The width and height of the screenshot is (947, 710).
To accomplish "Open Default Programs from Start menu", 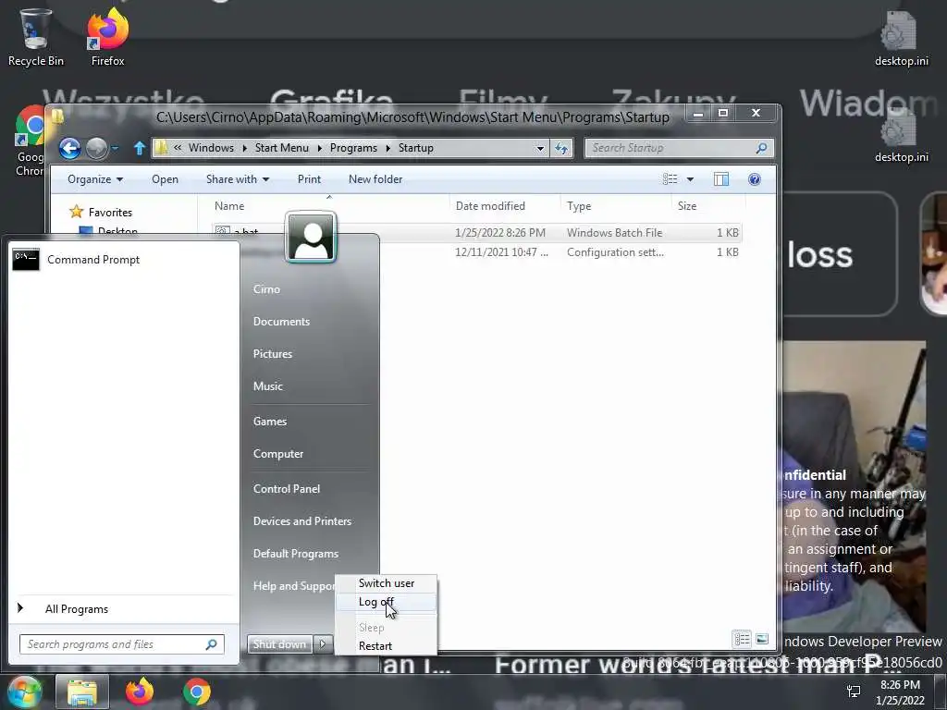I will 296,554.
